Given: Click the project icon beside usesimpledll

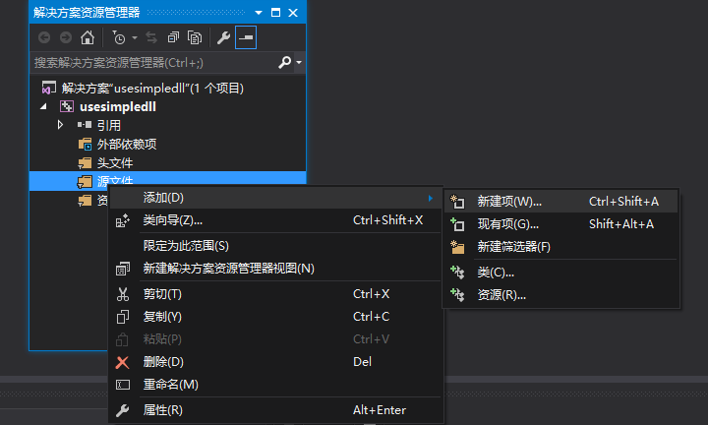Looking at the screenshot, I should (67, 106).
